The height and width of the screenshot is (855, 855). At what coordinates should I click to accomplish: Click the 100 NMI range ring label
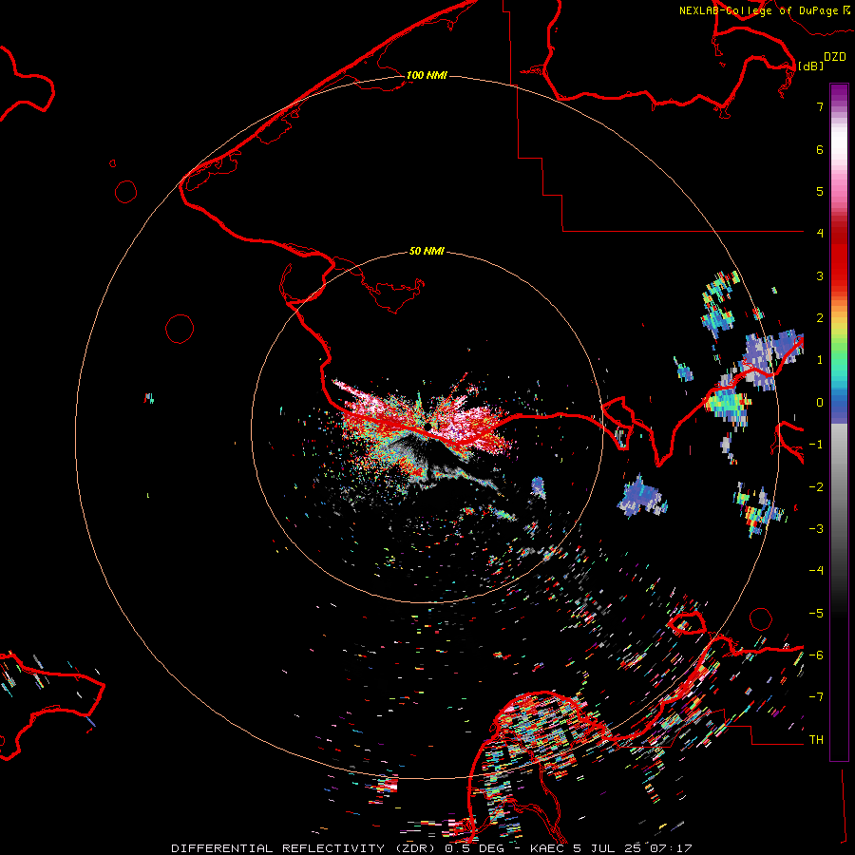pyautogui.click(x=427, y=75)
